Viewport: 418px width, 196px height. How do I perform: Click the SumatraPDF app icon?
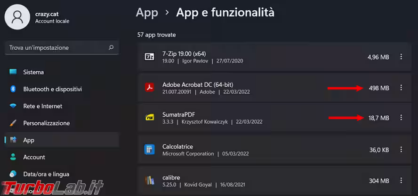point(149,118)
